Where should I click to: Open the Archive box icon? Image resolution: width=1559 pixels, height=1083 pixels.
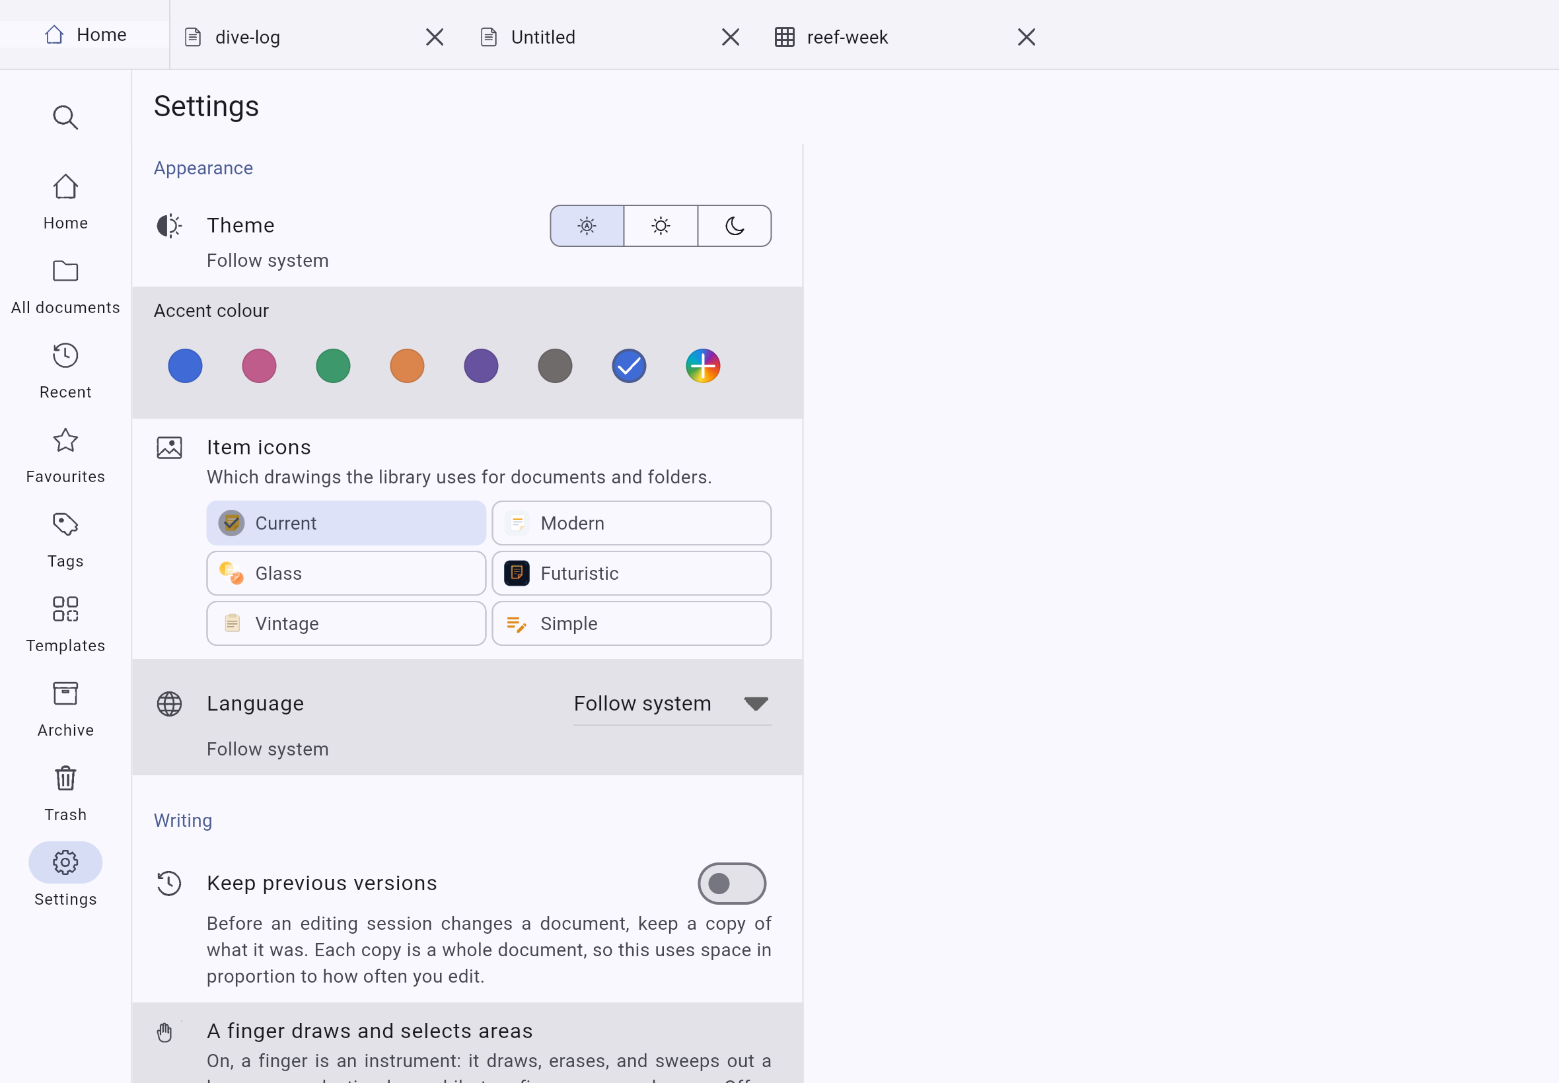(65, 693)
